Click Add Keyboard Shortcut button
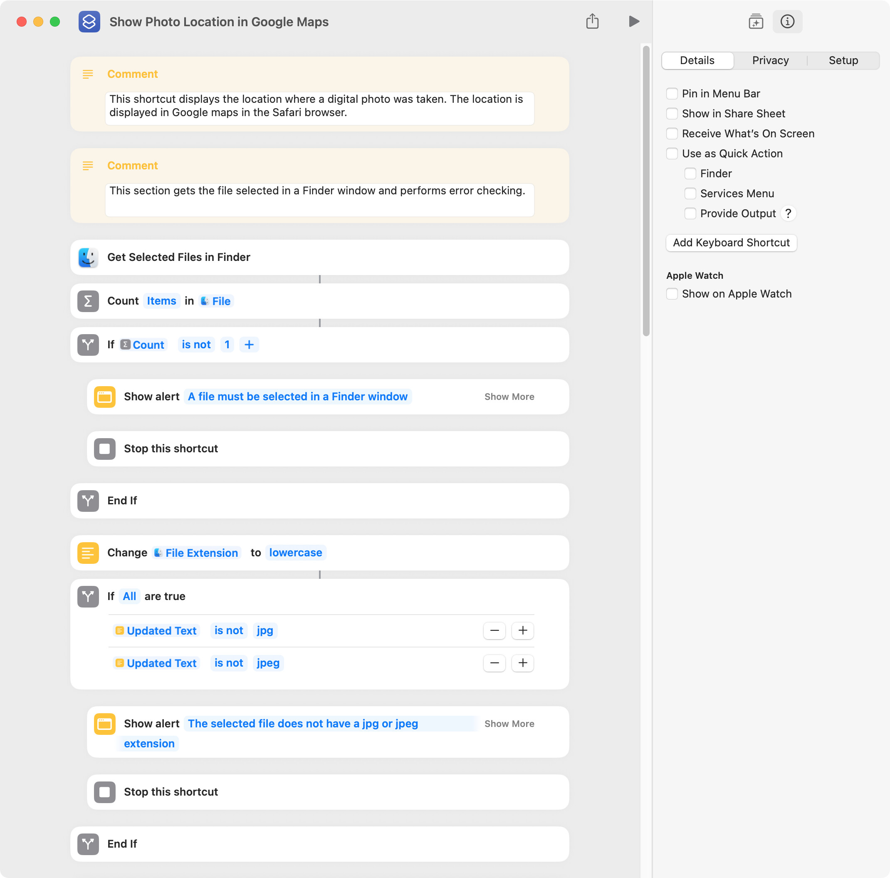The image size is (890, 878). tap(731, 243)
